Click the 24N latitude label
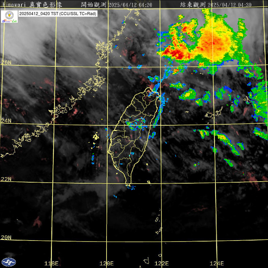The width and height of the screenshot is (268, 268). click(6, 121)
